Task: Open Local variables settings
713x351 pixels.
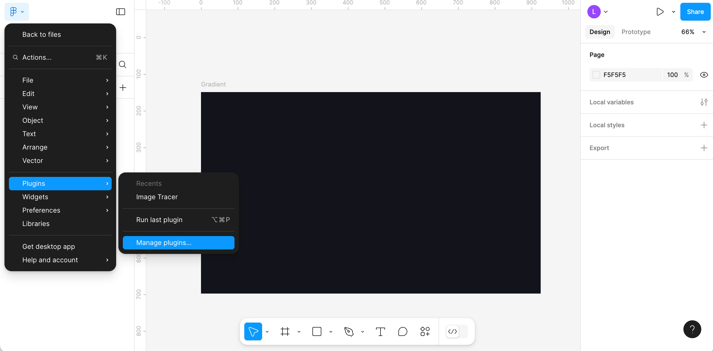Action: 704,102
